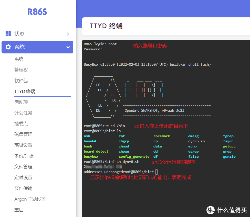Click the status grid icon in sidebar
250x217 pixels.
pos(8,33)
